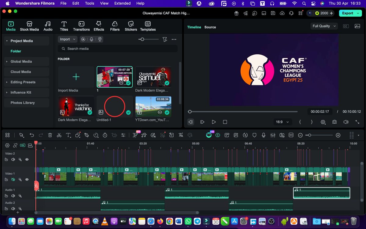Image resolution: width=366 pixels, height=229 pixels.
Task: Open the Templates panel
Action: [x=148, y=26]
